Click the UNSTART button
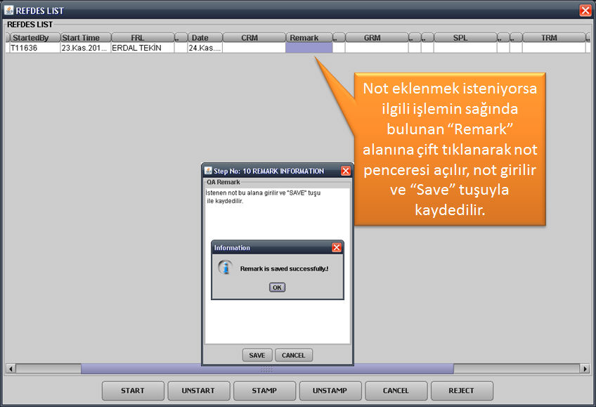 click(198, 391)
